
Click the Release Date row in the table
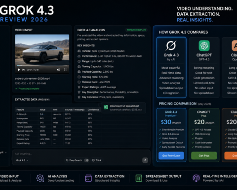[x=58, y=139]
